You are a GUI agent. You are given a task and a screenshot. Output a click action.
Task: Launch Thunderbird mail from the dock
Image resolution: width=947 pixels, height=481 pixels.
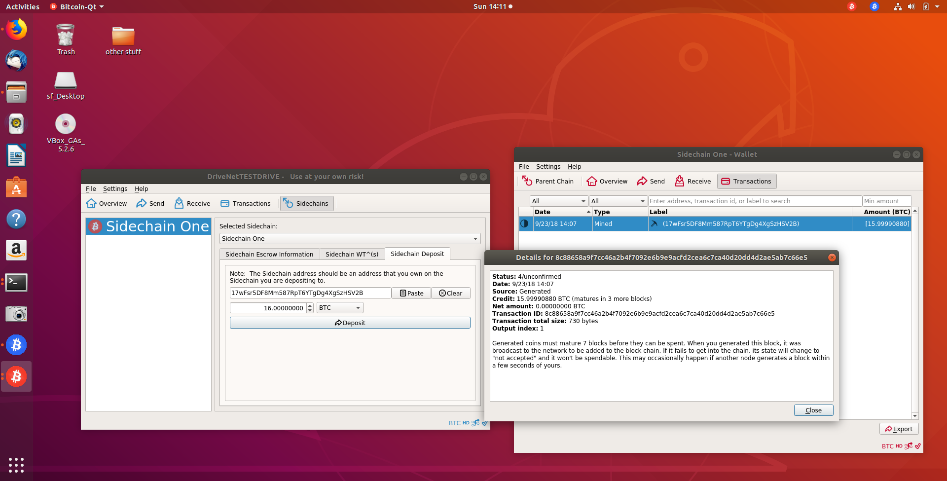(16, 61)
